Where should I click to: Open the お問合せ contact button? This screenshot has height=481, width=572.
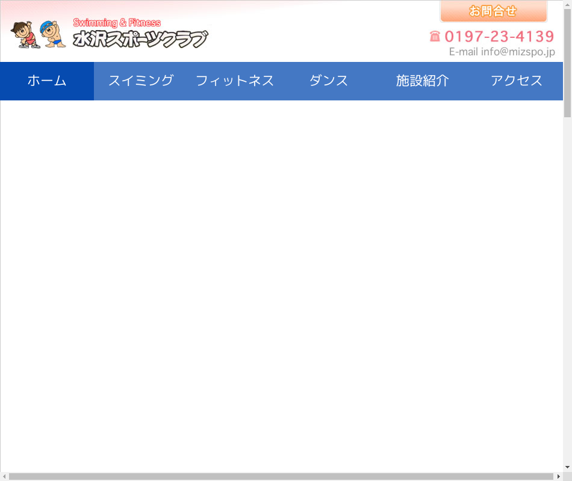coord(493,11)
